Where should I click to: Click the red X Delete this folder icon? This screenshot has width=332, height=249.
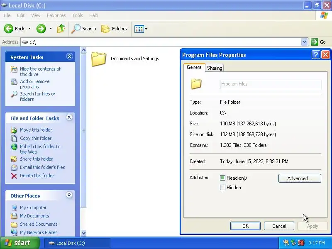coord(14,176)
